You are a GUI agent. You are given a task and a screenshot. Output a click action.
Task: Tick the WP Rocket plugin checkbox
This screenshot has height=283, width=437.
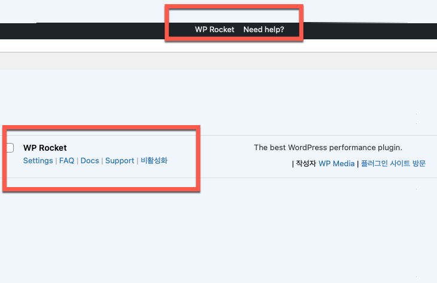point(10,148)
